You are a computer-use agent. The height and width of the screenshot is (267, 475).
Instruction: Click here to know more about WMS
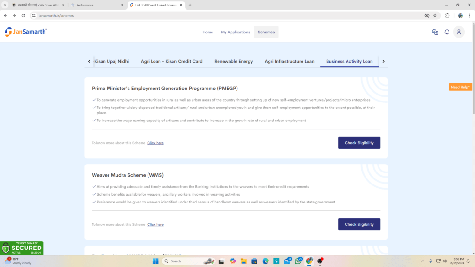tap(155, 225)
